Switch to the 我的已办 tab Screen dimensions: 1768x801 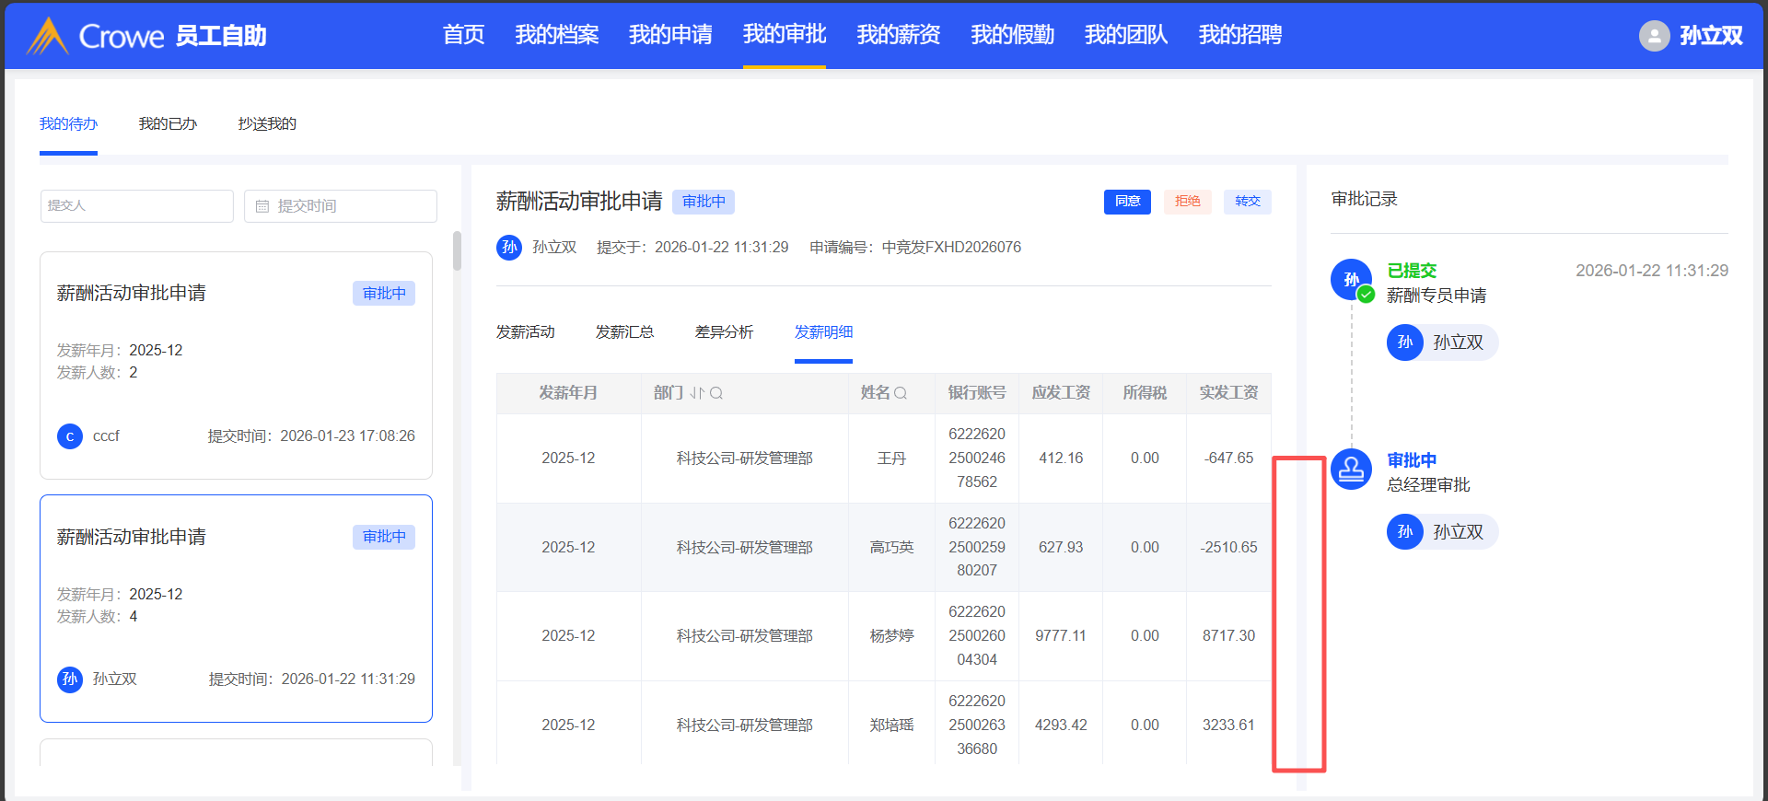[x=168, y=124]
